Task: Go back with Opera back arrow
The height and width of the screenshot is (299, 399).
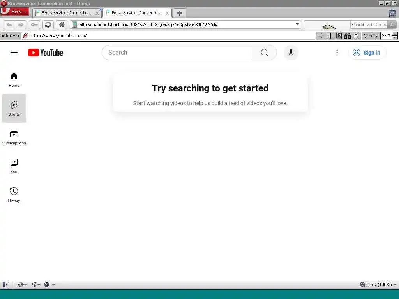Action: coord(9,25)
